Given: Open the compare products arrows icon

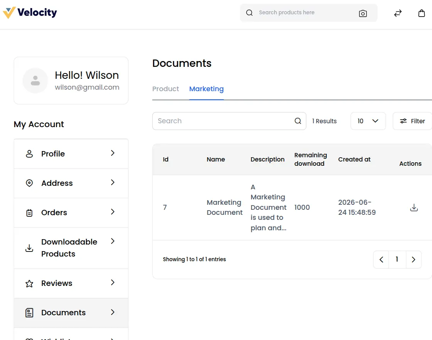Looking at the screenshot, I should coord(398,13).
